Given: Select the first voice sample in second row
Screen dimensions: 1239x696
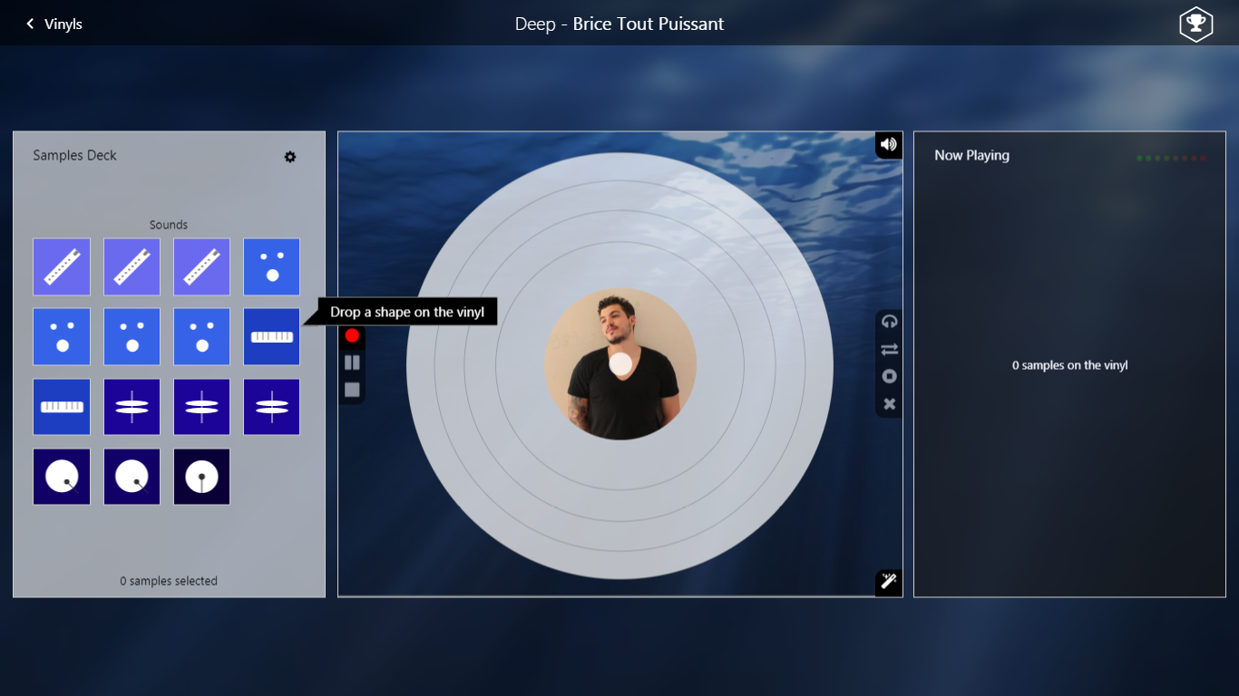Looking at the screenshot, I should coord(62,337).
